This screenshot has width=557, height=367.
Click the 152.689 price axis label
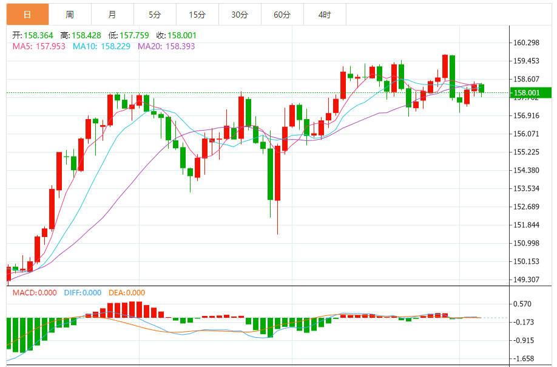pyautogui.click(x=527, y=207)
